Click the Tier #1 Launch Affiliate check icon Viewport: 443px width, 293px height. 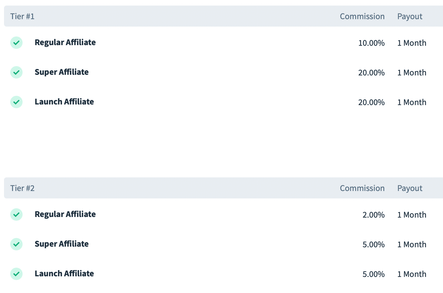click(16, 102)
